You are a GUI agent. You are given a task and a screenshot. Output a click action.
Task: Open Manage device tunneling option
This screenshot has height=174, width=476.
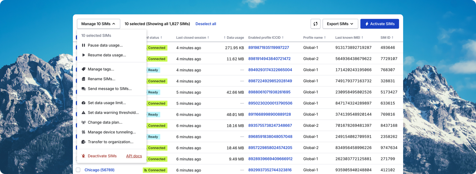[x=112, y=132]
